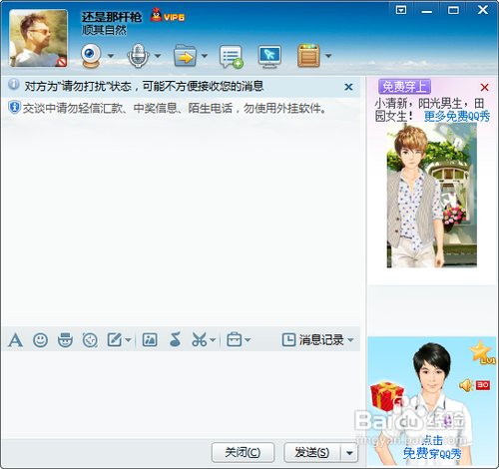This screenshot has width=499, height=469.
Task: Open the file transfer options arrow
Action: pyautogui.click(x=205, y=56)
